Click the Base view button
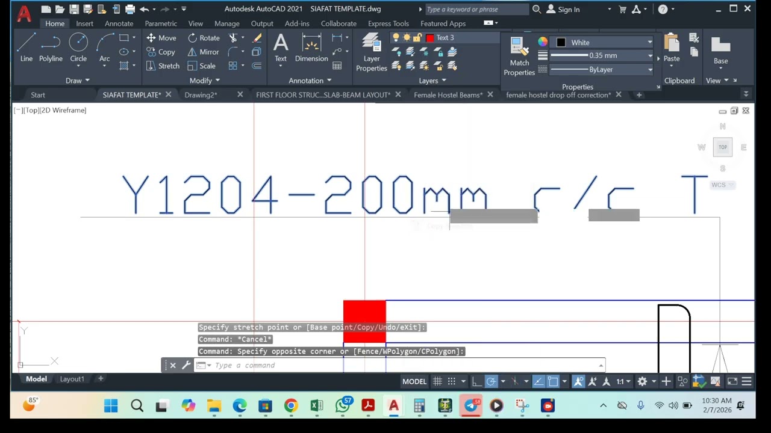Image resolution: width=771 pixels, height=433 pixels. (721, 51)
